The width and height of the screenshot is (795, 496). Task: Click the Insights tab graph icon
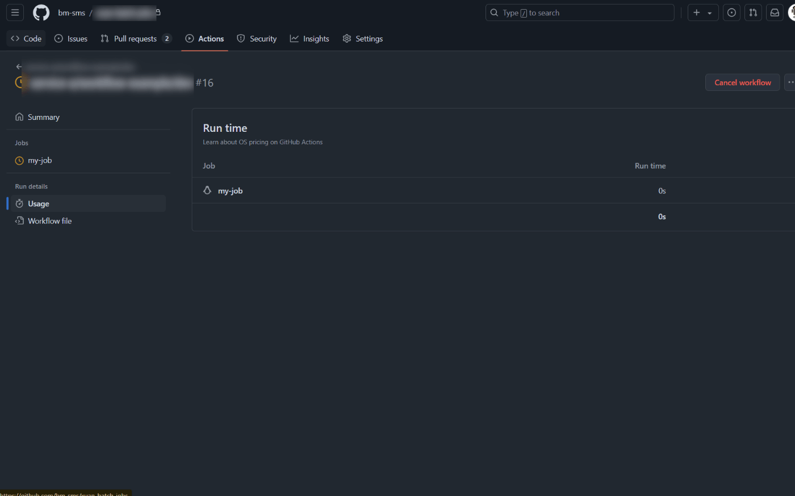click(x=294, y=39)
